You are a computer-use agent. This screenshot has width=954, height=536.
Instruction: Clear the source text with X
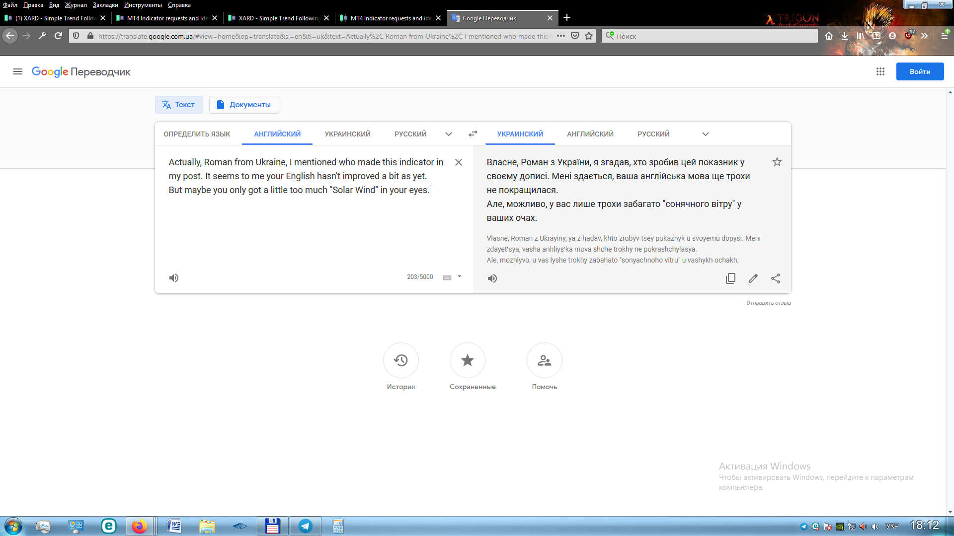click(459, 162)
